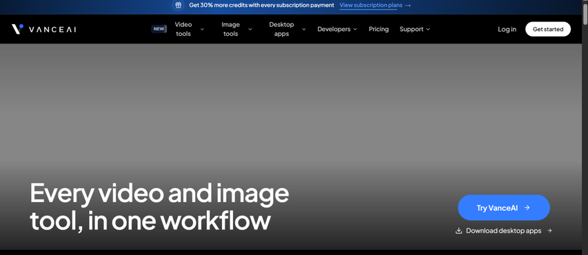Open the Support menu
588x255 pixels.
tap(412, 29)
